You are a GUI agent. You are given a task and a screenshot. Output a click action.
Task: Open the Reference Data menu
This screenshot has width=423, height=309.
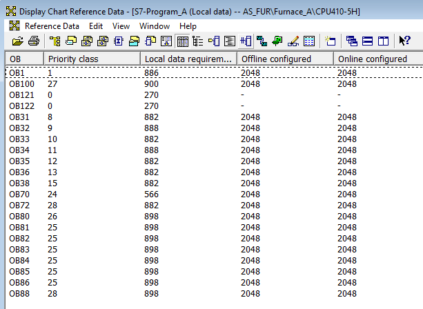click(x=52, y=26)
